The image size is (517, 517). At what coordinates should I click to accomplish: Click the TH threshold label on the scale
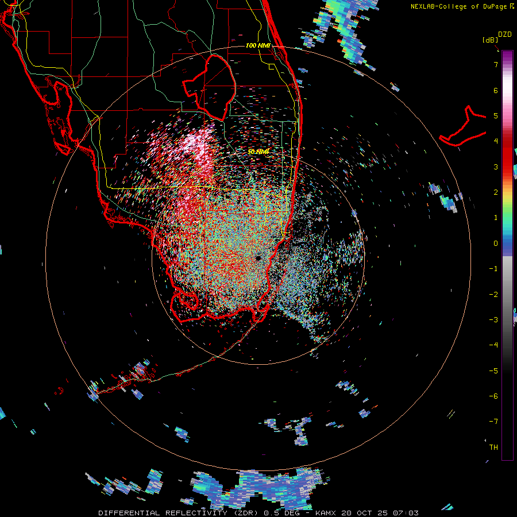tap(493, 447)
